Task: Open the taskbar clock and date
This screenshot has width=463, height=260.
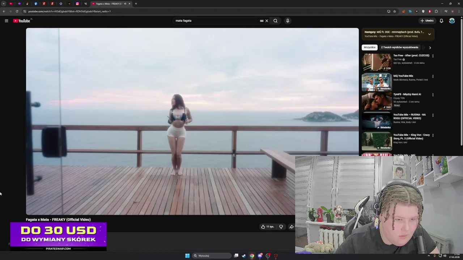Action: click(x=454, y=256)
